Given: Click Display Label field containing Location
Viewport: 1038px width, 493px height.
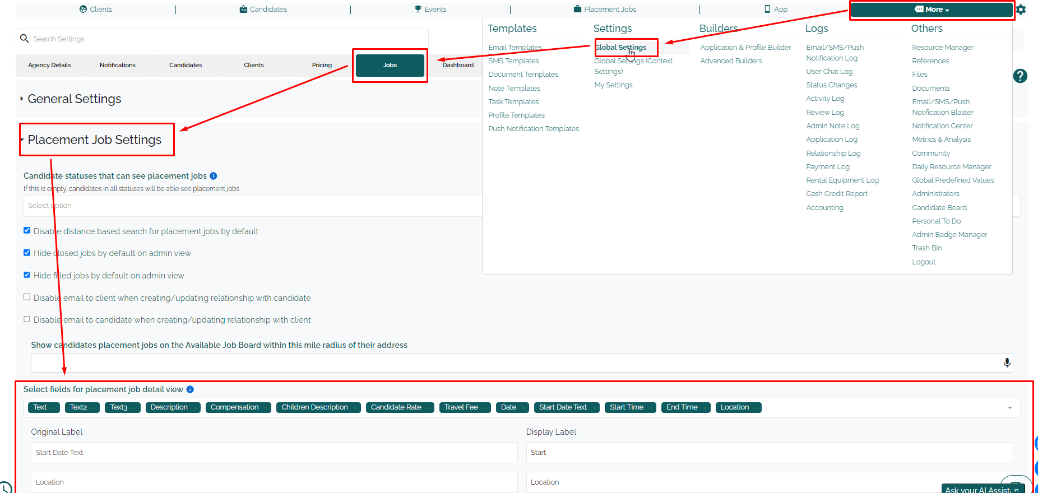Looking at the screenshot, I should [x=769, y=482].
